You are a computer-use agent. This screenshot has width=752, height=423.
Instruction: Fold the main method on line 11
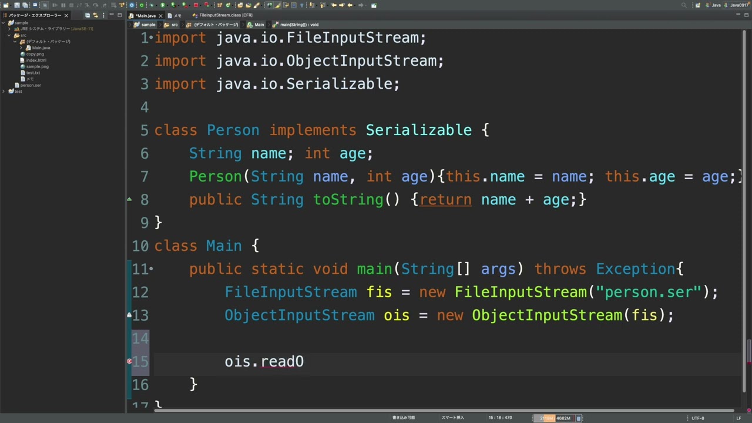click(x=152, y=269)
